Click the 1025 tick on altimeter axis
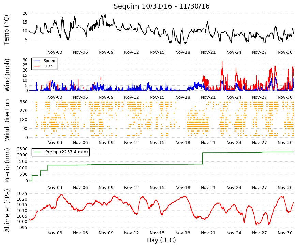Image resolution: width=297 pixels, height=247 pixels. coord(22,194)
